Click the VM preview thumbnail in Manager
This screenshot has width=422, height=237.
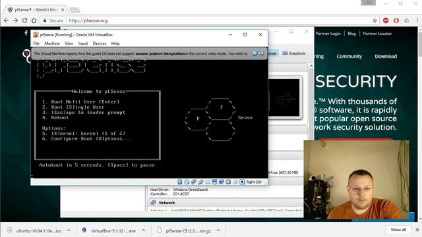click(x=284, y=97)
